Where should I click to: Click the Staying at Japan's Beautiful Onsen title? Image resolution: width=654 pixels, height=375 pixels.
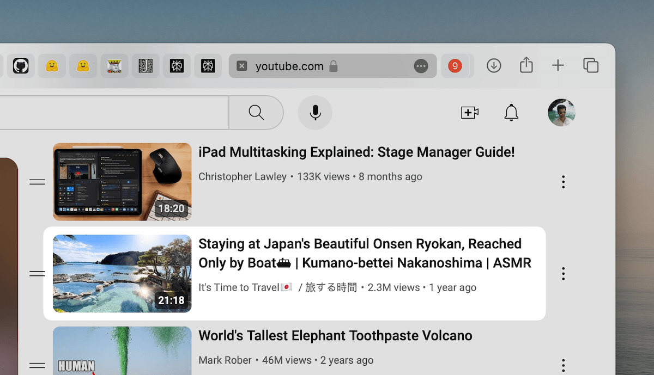[365, 253]
